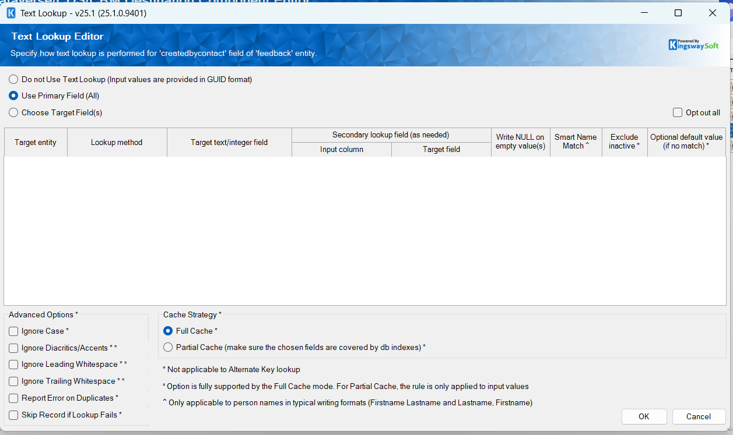Click the KingswaySoft logo in header
The width and height of the screenshot is (733, 435).
coord(693,45)
